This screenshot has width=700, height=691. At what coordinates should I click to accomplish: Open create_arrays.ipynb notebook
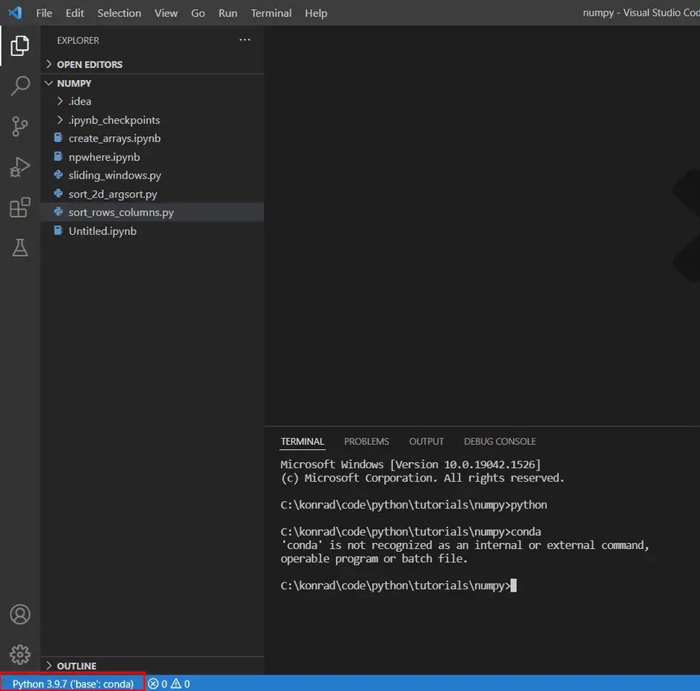(x=114, y=138)
